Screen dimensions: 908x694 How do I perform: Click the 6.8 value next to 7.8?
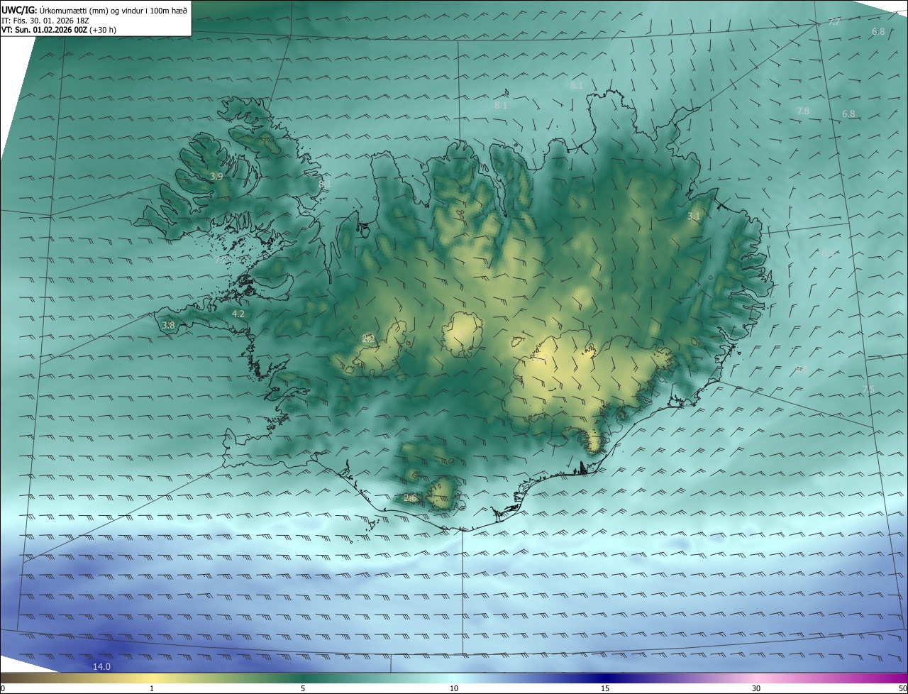(x=848, y=114)
